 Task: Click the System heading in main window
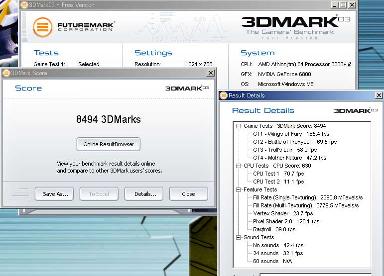click(257, 53)
